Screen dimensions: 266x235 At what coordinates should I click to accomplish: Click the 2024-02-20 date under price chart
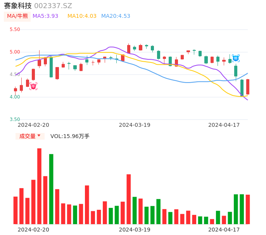tap(33, 125)
